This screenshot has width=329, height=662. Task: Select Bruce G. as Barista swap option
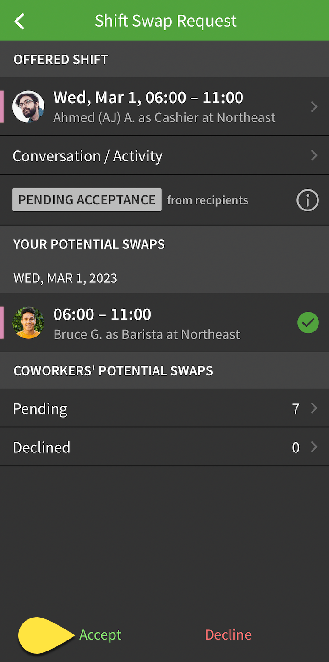coord(147,323)
